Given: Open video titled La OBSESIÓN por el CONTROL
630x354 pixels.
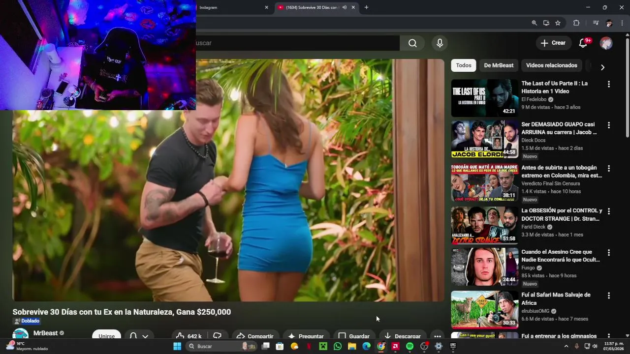Looking at the screenshot, I should 562,214.
